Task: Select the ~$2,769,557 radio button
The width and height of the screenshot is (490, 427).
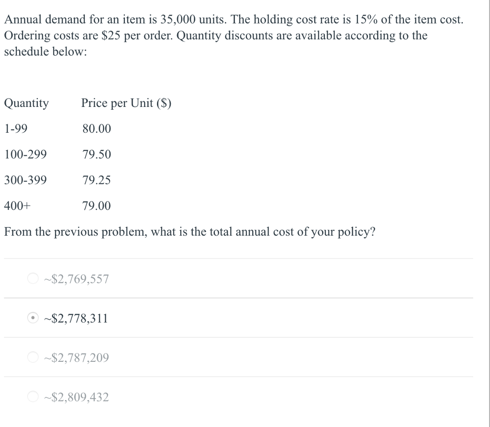Action: pyautogui.click(x=33, y=278)
